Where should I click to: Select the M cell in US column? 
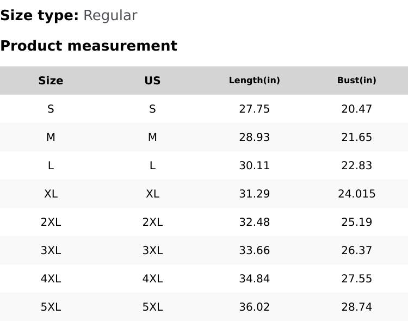click(152, 137)
